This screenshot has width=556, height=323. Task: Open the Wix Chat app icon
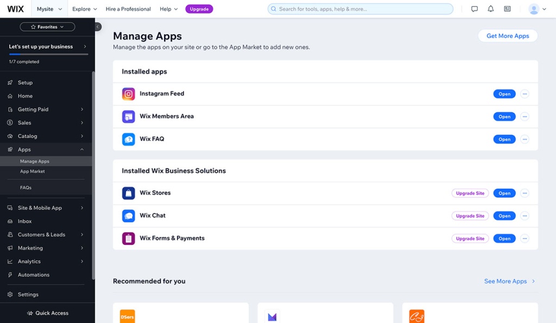click(128, 215)
